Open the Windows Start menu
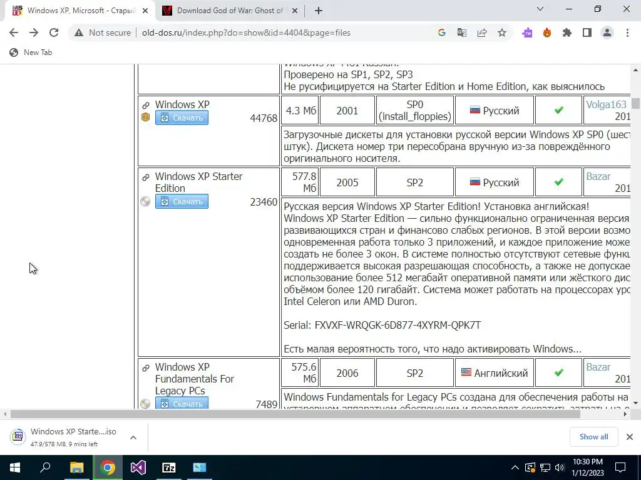This screenshot has width=641, height=480. point(15,467)
